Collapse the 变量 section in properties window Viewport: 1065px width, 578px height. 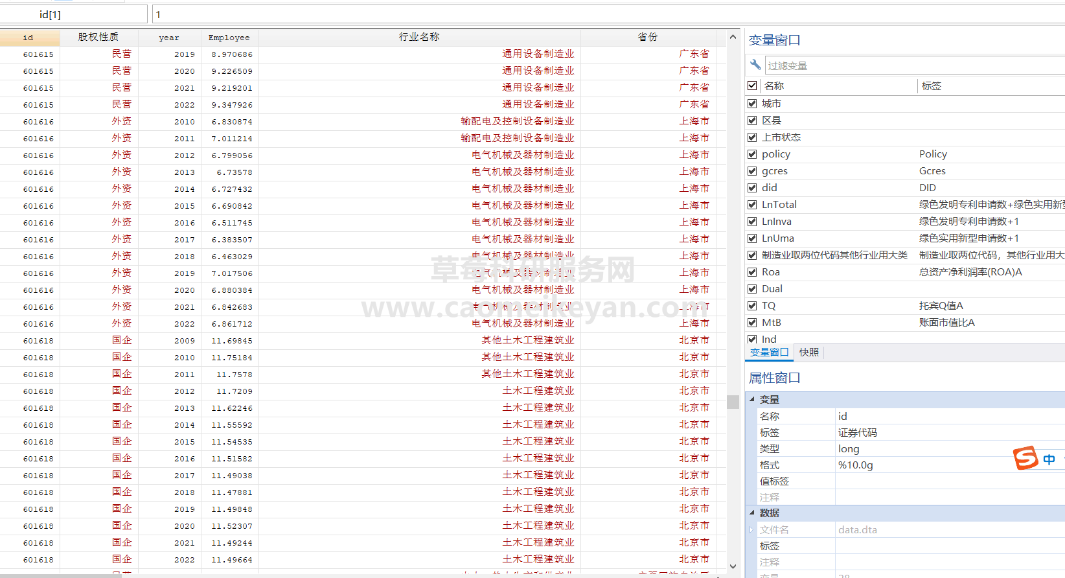pos(752,399)
